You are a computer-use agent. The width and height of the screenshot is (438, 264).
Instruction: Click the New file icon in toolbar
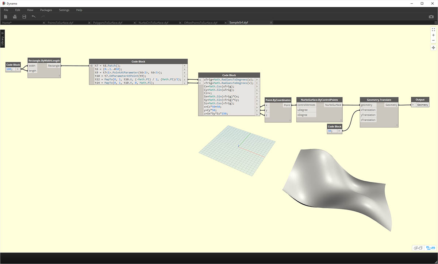pyautogui.click(x=5, y=17)
